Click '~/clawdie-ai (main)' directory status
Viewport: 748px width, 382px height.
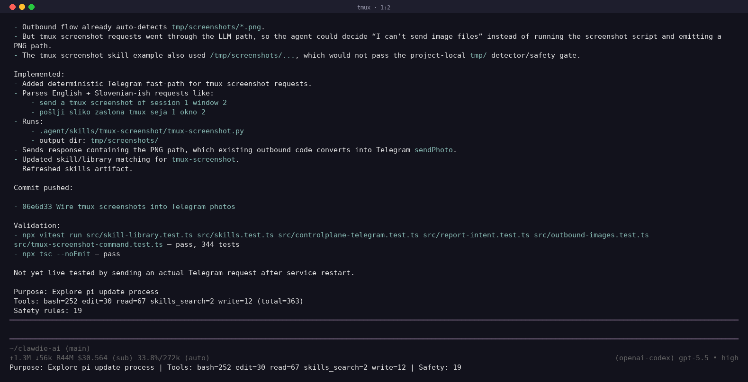point(50,348)
